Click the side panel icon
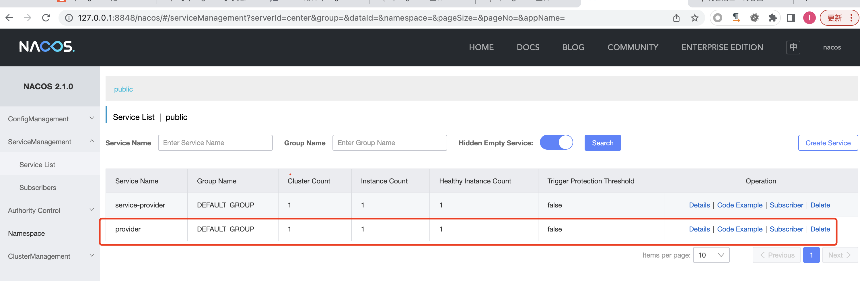Image resolution: width=860 pixels, height=281 pixels. 791,18
